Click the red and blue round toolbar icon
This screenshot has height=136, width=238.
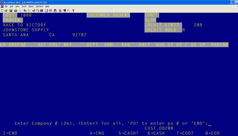pyautogui.click(x=41, y=10)
